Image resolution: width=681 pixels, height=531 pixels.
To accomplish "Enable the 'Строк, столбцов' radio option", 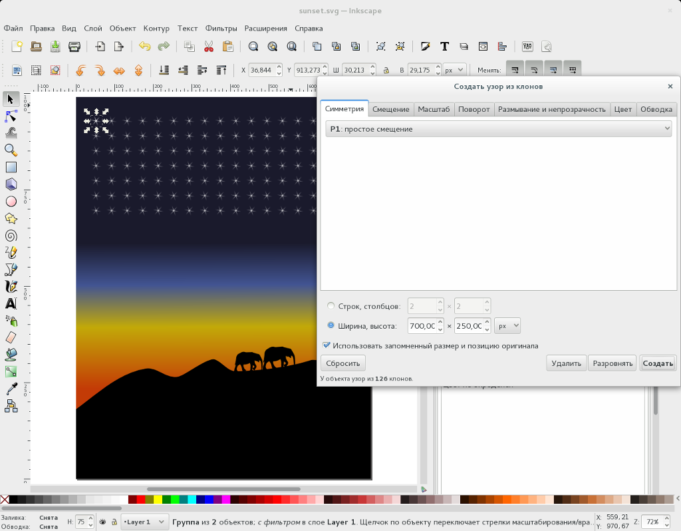I will click(x=331, y=305).
